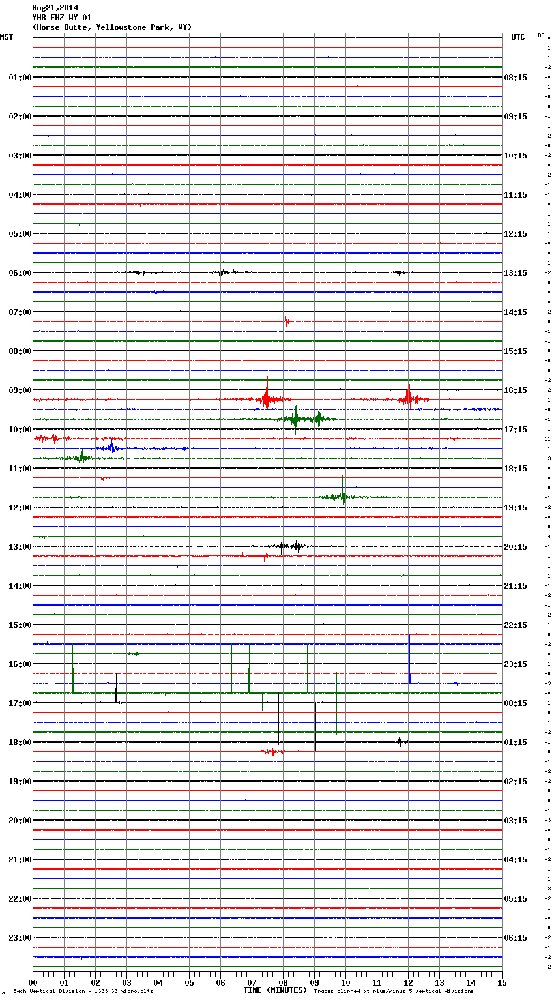Click the 18:15 UTC time label
Screen dimensions: 554x1000
(516, 469)
